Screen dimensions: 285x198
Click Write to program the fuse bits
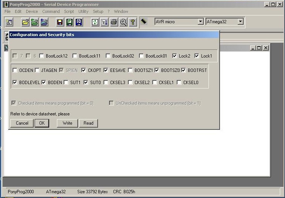pos(67,123)
